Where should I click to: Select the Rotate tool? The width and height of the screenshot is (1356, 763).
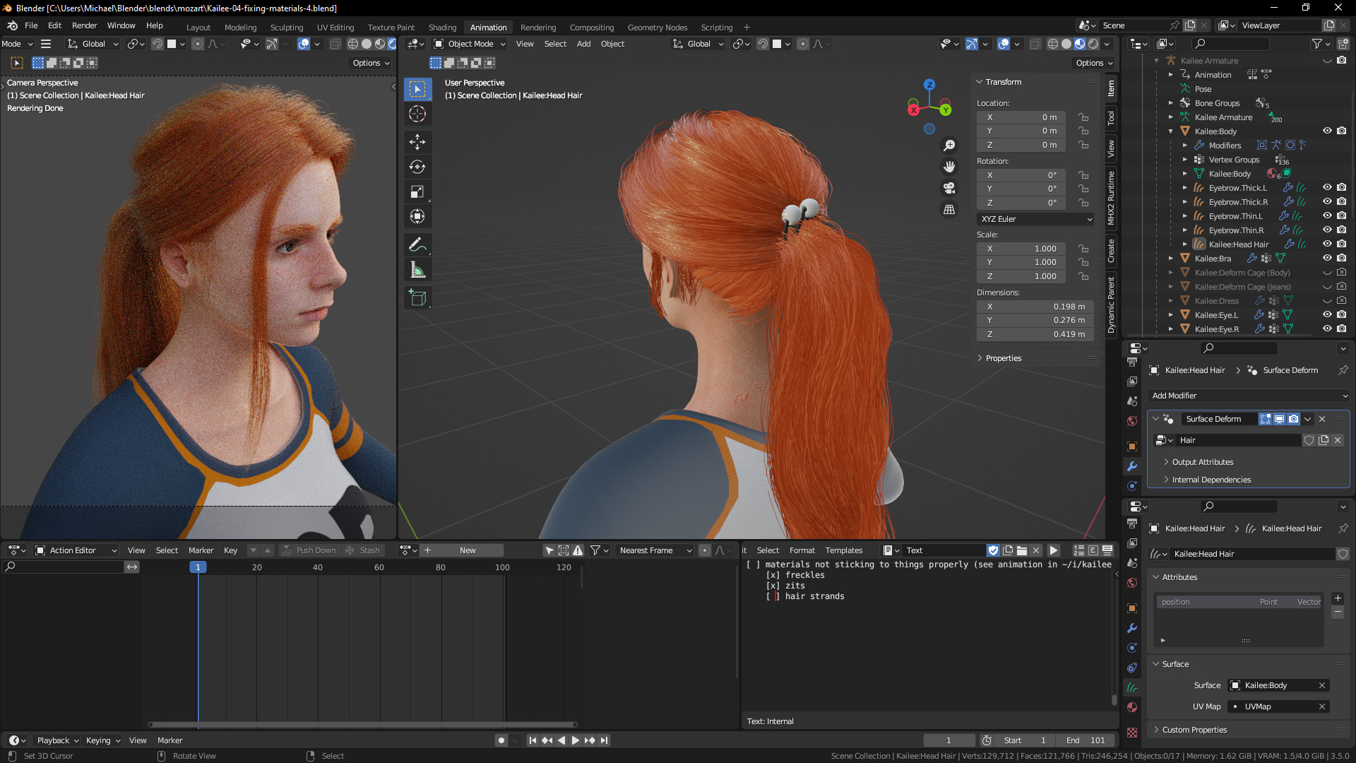coord(417,167)
